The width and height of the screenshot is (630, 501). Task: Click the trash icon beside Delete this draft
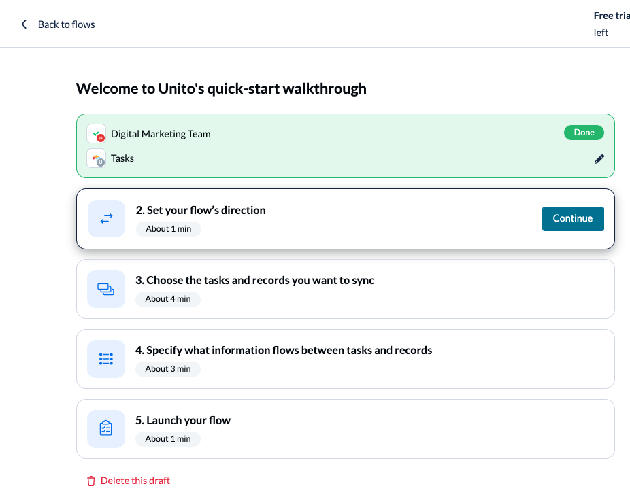click(90, 481)
